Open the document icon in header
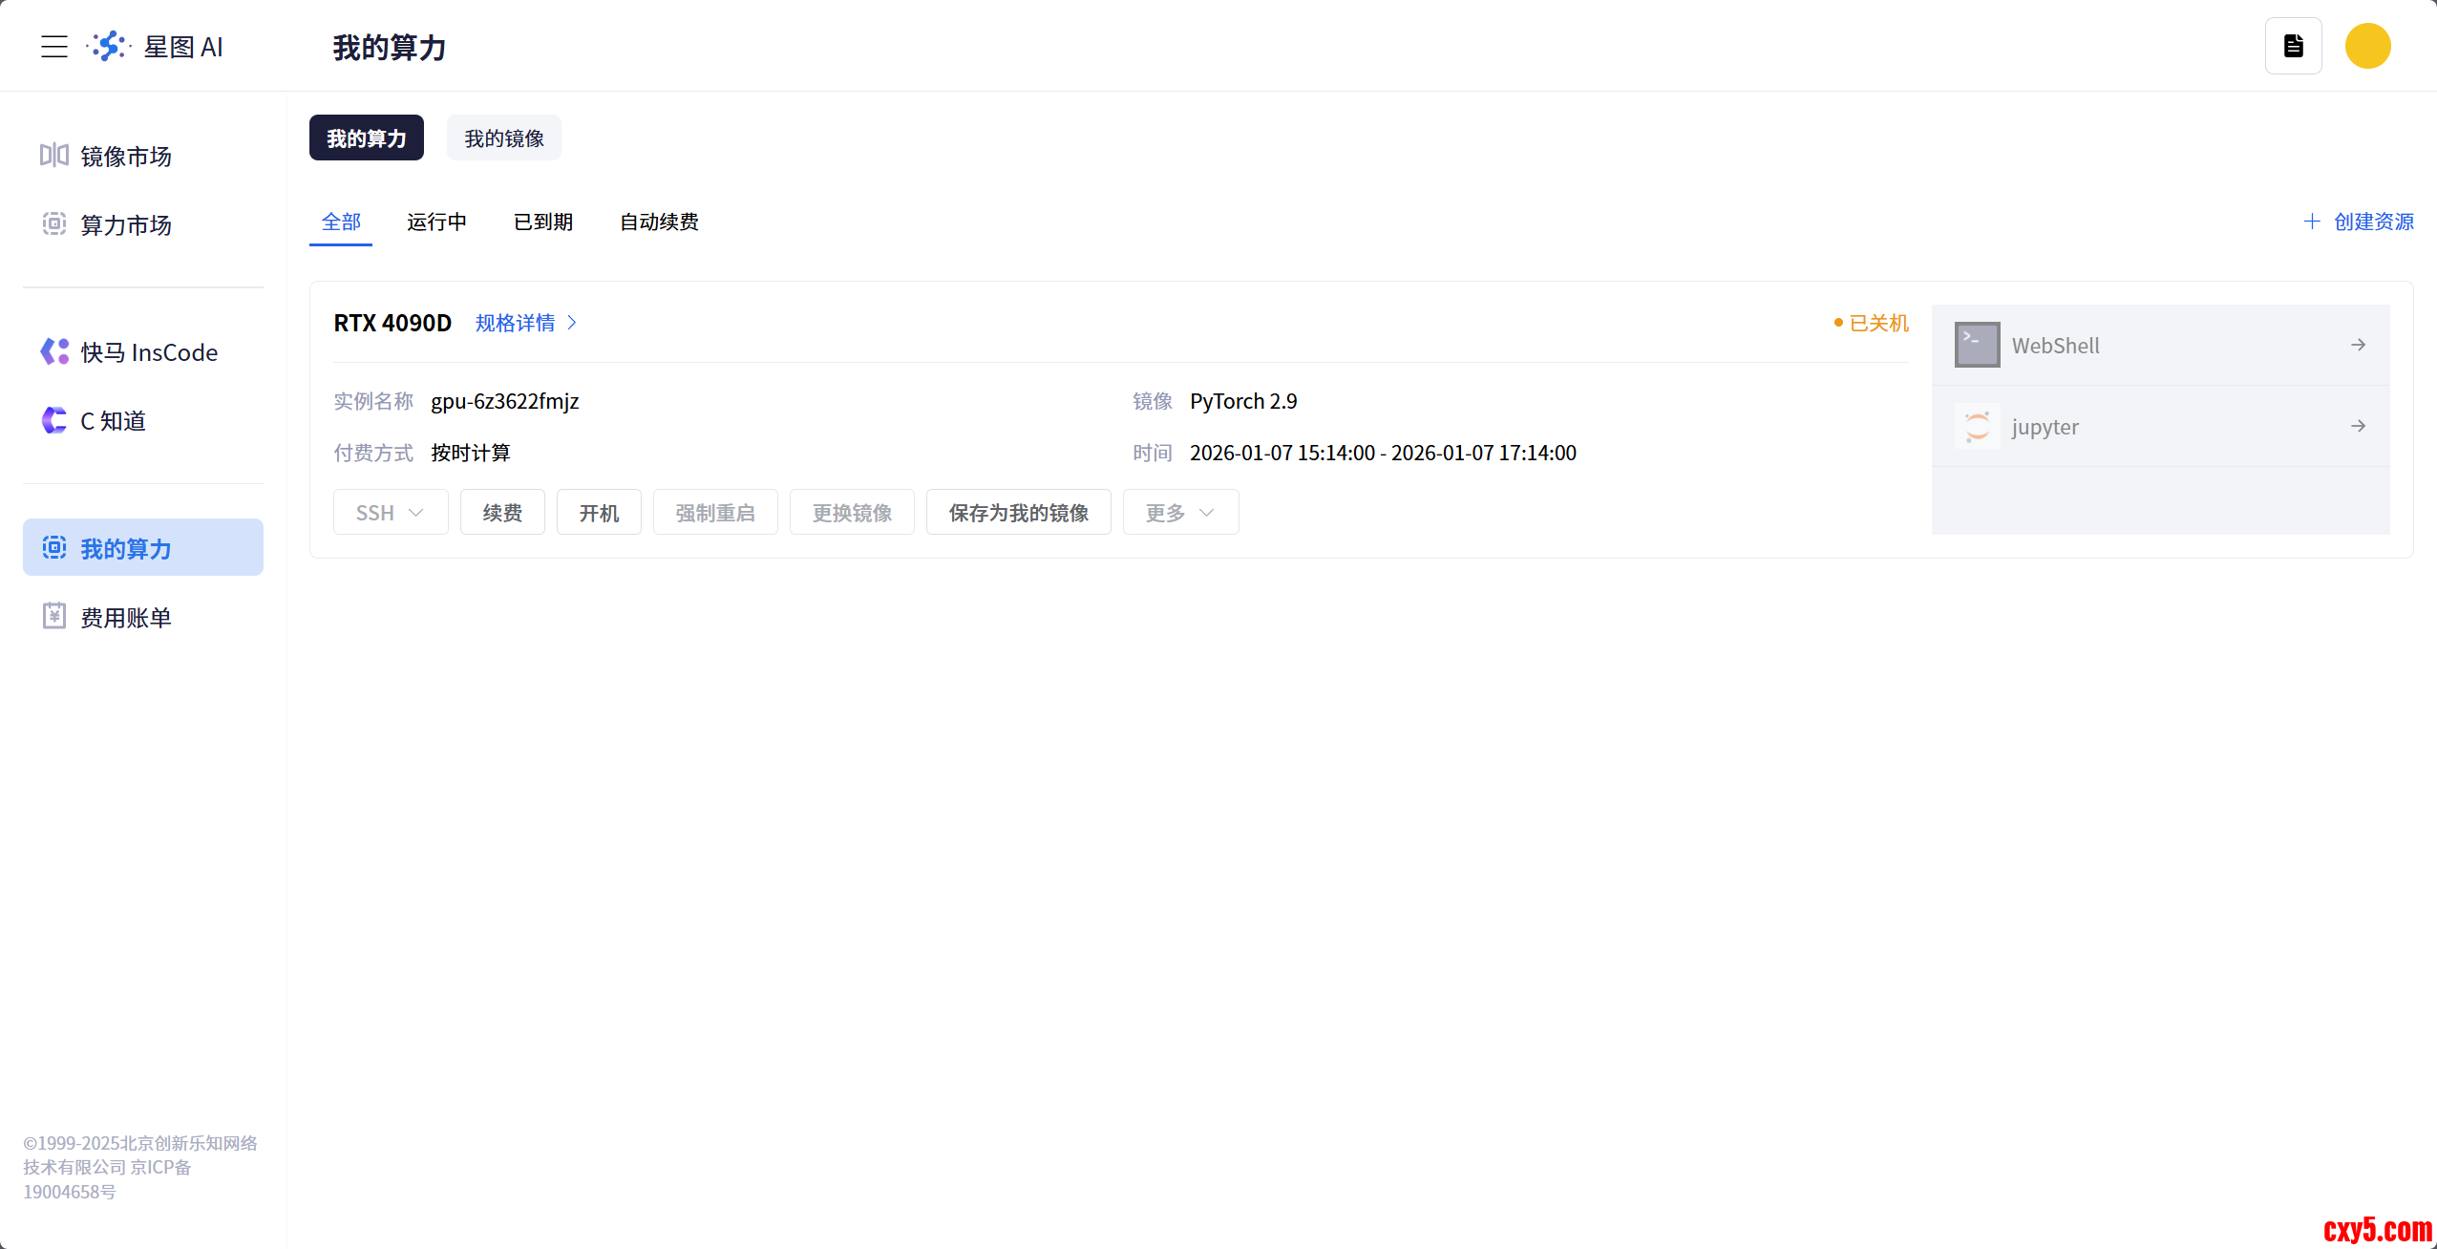2437x1249 pixels. [x=2293, y=46]
